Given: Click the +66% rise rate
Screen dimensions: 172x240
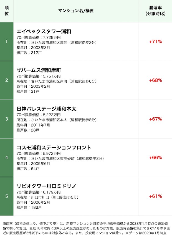Looking at the screenshot, I should pos(155,158).
